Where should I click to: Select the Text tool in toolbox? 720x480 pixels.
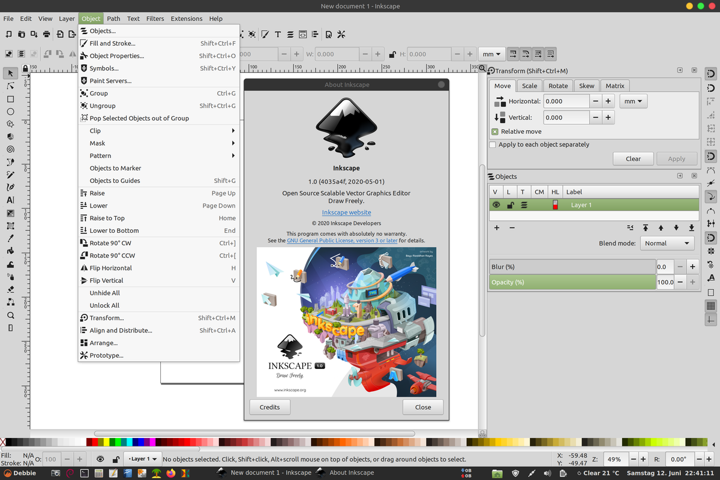(x=10, y=200)
